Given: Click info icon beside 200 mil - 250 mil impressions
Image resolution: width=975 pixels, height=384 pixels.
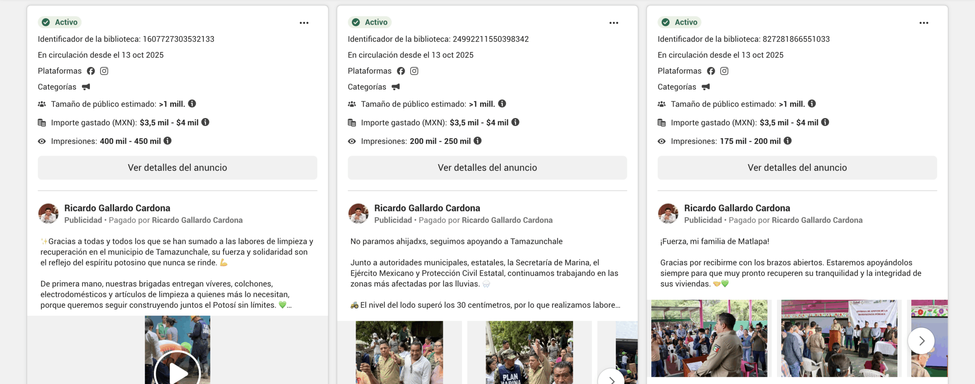Looking at the screenshot, I should coord(478,141).
